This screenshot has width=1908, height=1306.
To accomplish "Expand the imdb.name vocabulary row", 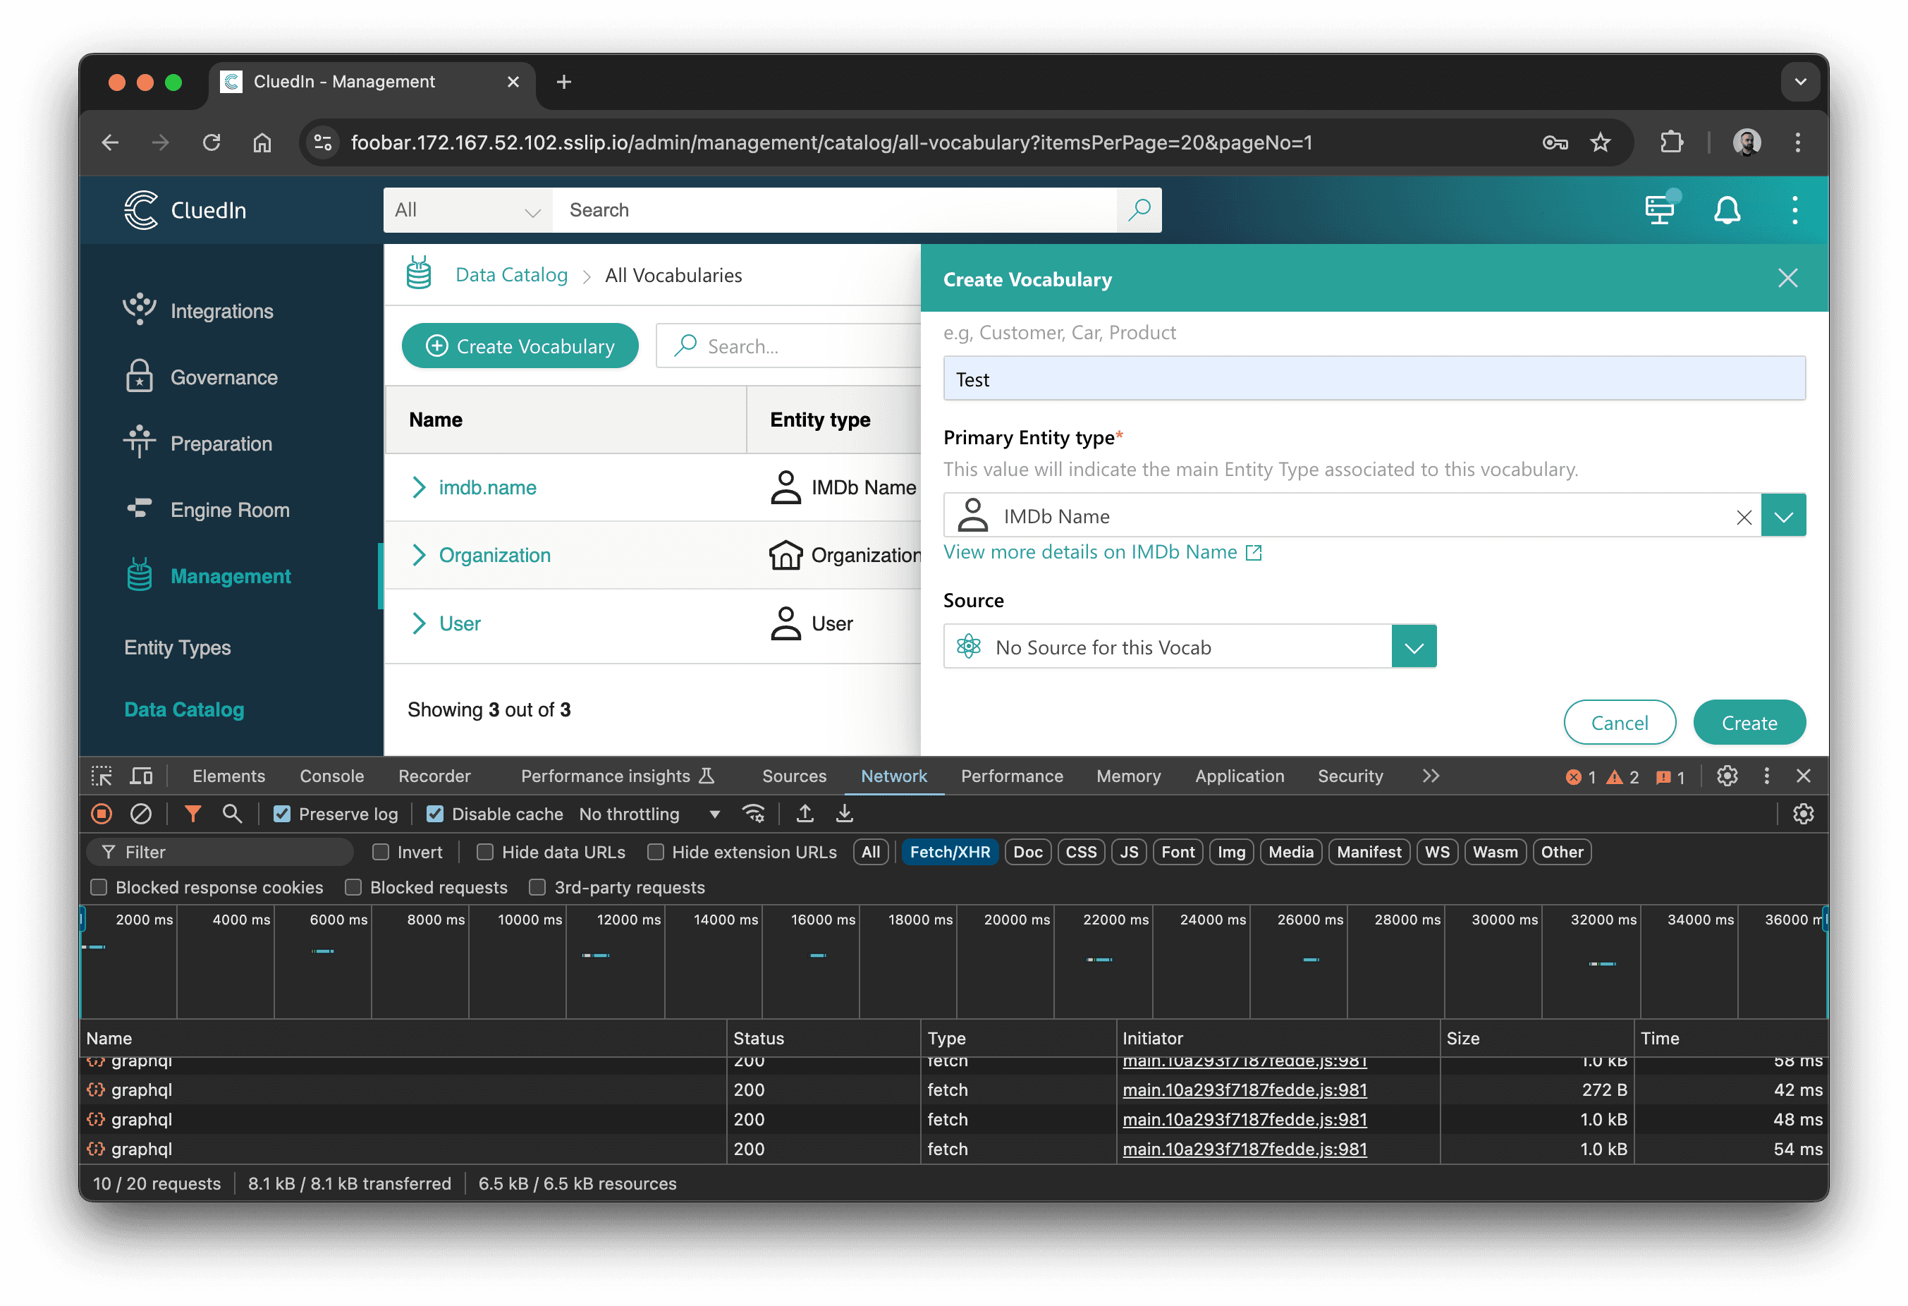I will (x=419, y=487).
